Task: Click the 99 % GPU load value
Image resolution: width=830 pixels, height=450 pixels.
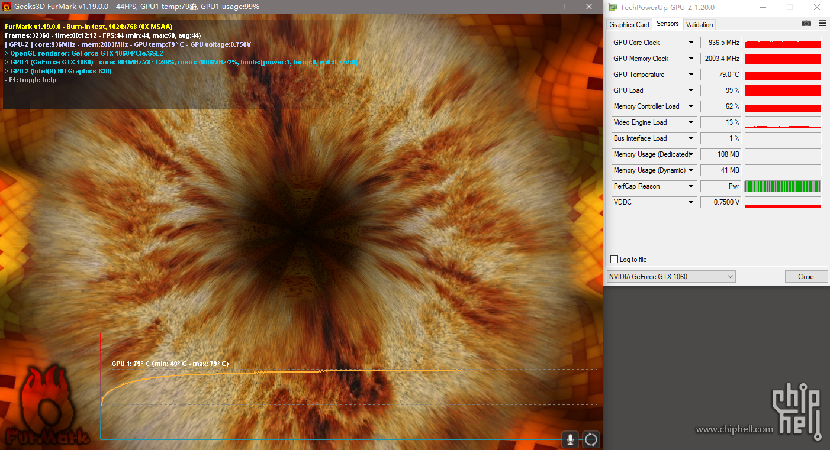Action: tap(720, 90)
